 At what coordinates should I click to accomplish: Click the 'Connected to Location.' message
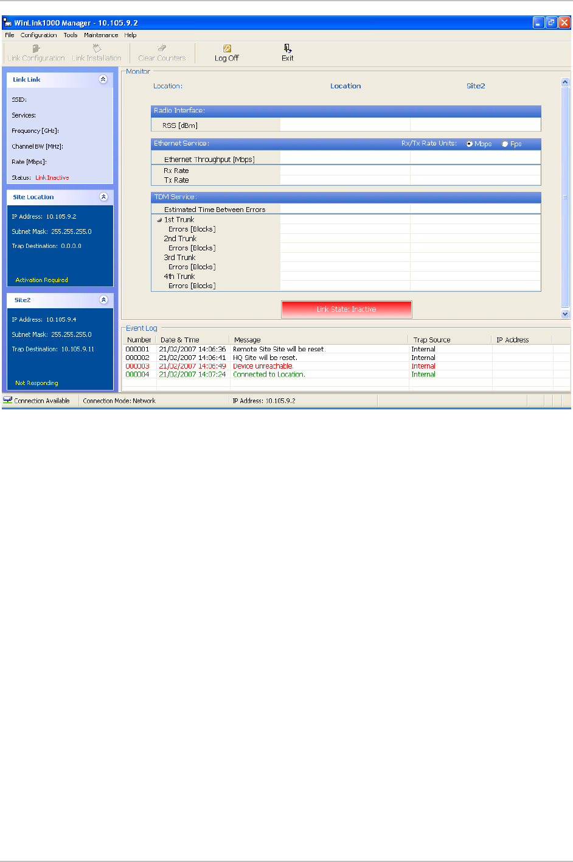tap(269, 375)
